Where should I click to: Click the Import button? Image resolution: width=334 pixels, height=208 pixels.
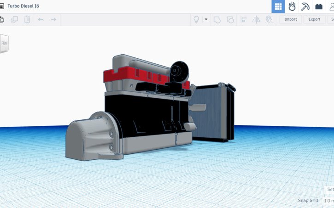pos(290,19)
